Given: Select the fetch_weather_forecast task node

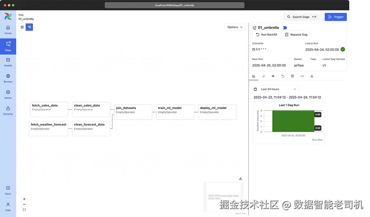Looking at the screenshot, I should pos(49,128).
